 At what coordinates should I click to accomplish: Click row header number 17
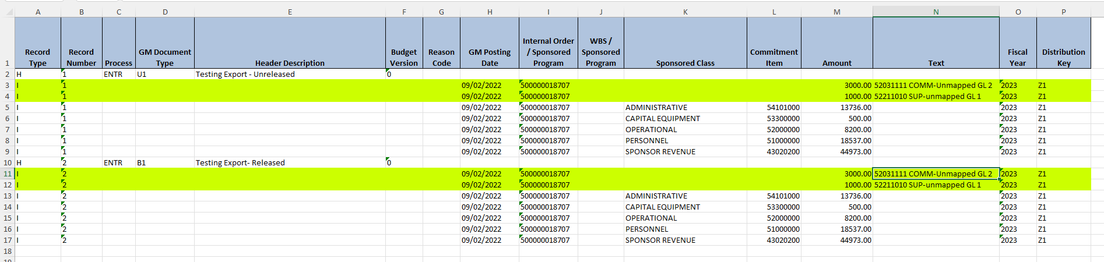(x=7, y=240)
